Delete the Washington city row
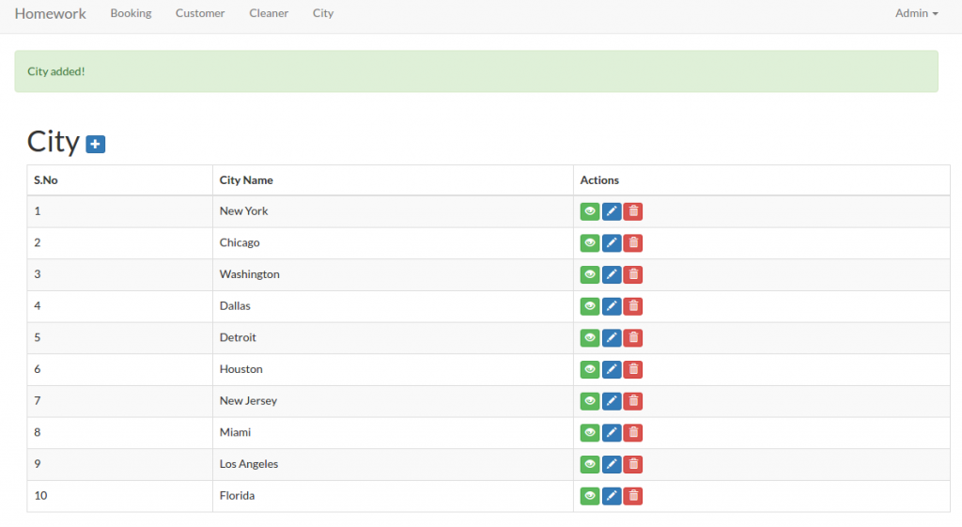The width and height of the screenshot is (962, 527). click(633, 275)
